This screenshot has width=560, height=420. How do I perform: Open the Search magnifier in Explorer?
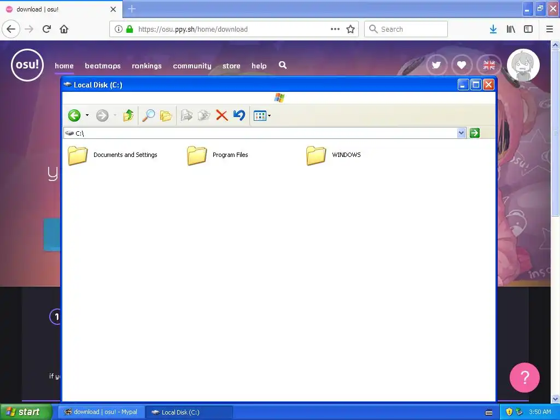pos(148,115)
